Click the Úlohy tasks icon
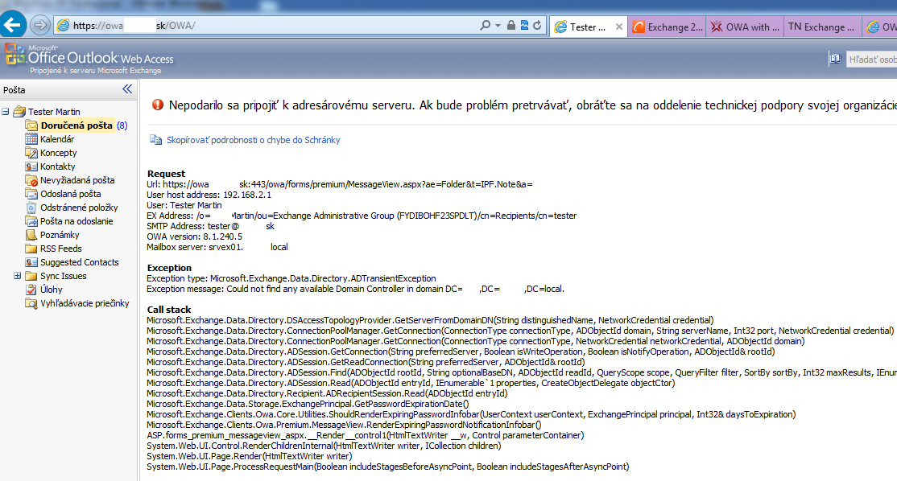The width and height of the screenshot is (897, 481). point(31,290)
